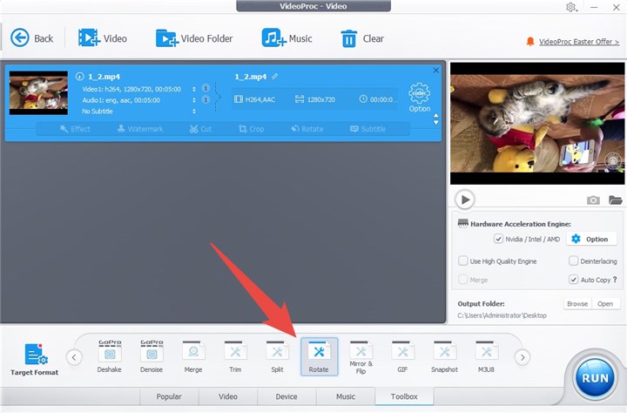Select the Trim toolbox tool
627x413 pixels.
[x=235, y=356]
